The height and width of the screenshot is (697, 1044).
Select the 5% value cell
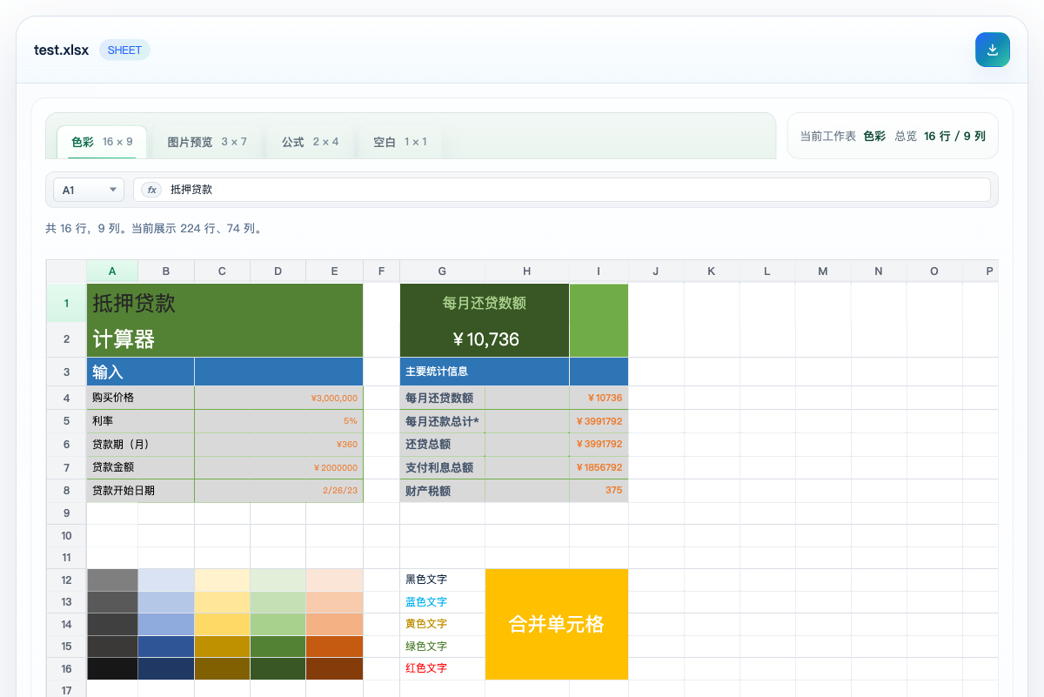(278, 421)
